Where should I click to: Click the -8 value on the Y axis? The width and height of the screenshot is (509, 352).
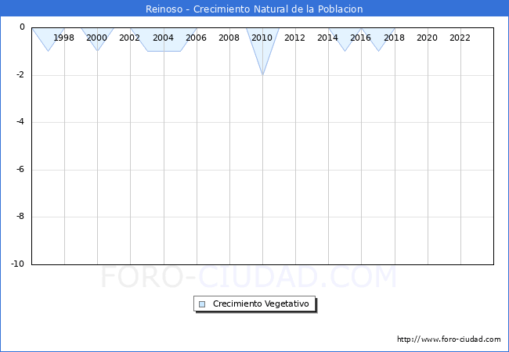point(20,216)
